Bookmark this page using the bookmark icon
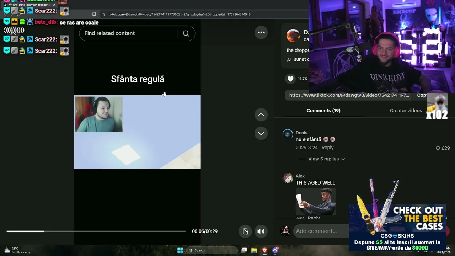This screenshot has width=455, height=256. point(94,14)
